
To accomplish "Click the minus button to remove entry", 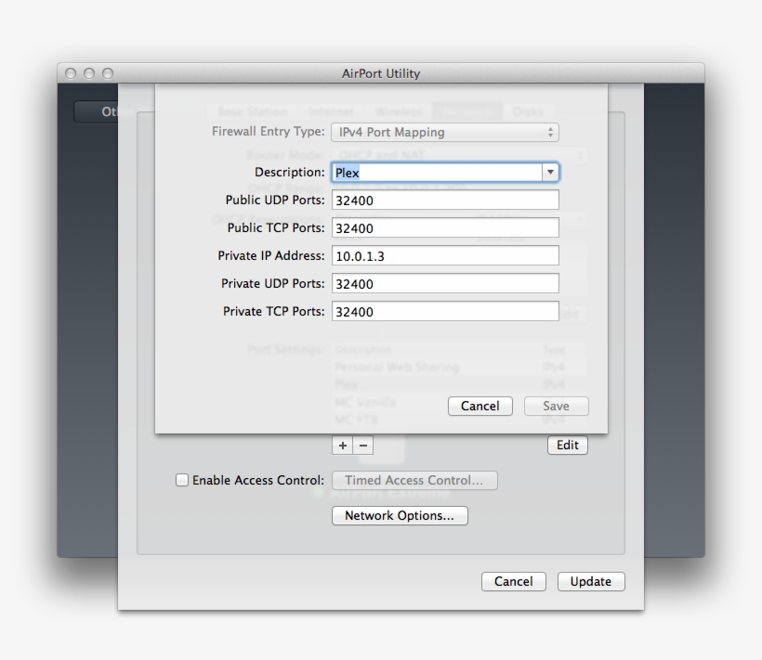I will coord(363,446).
